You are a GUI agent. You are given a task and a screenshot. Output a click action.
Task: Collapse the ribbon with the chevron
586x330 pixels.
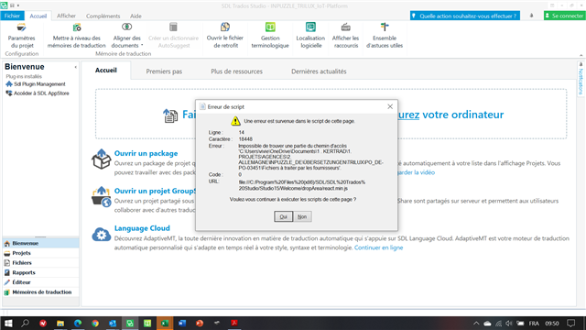pos(581,55)
